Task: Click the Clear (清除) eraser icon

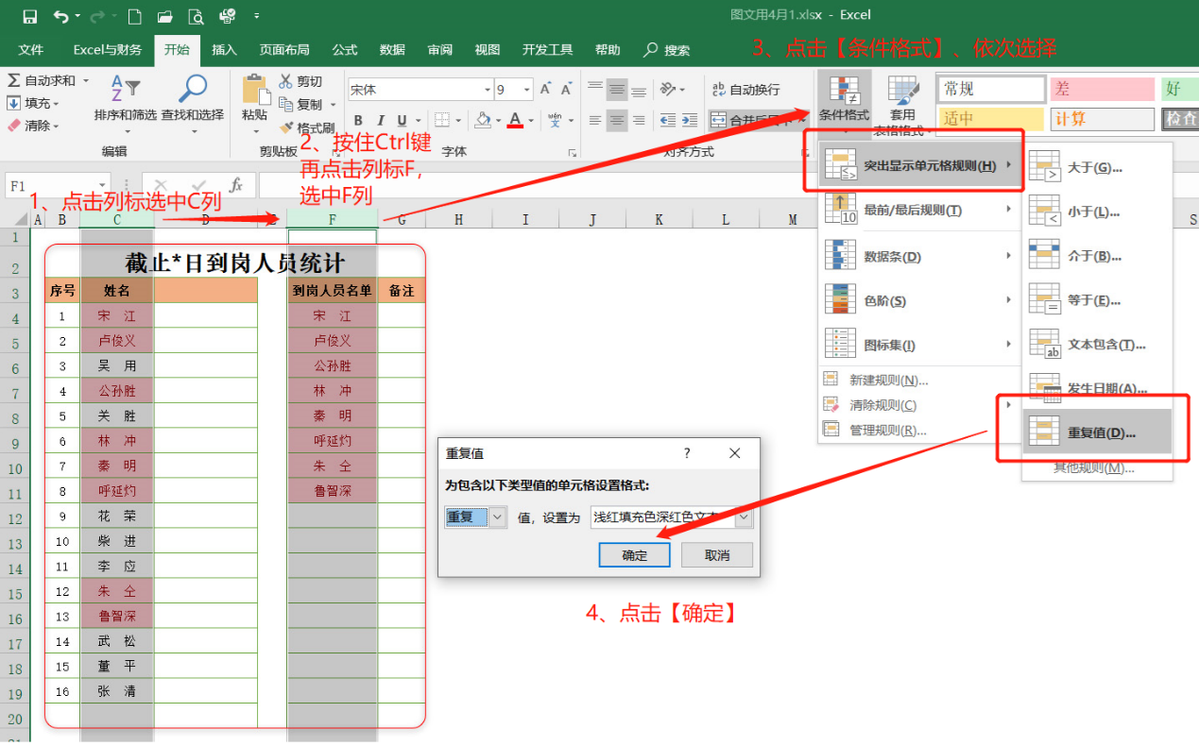Action: [x=14, y=125]
